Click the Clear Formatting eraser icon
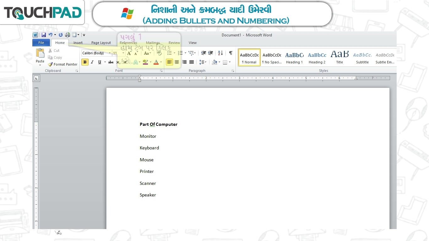 pos(159,53)
